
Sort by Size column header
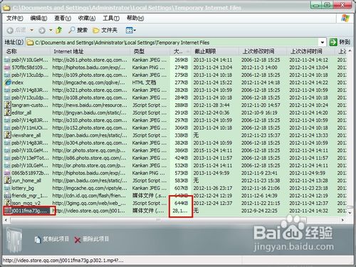181,51
